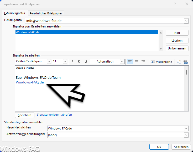The image size is (193, 152).
Task: Open the Automatisch font color dropdown
Action: click(x=122, y=61)
